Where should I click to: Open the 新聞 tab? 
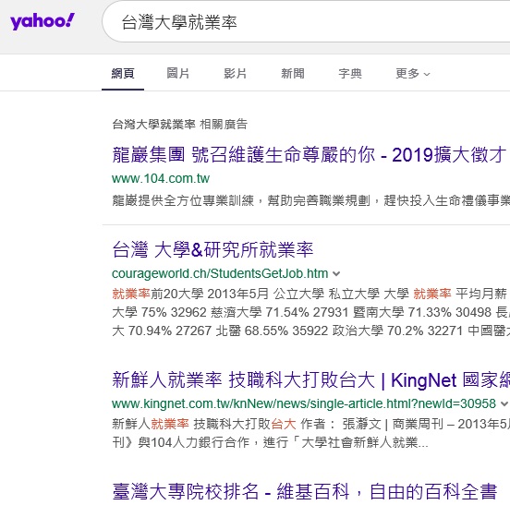coord(292,74)
